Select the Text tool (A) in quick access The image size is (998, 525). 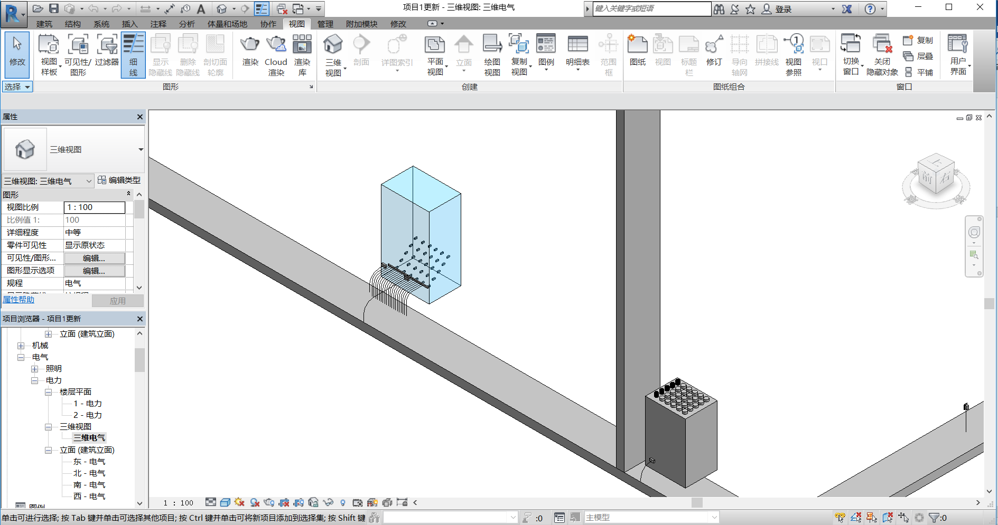tap(201, 9)
